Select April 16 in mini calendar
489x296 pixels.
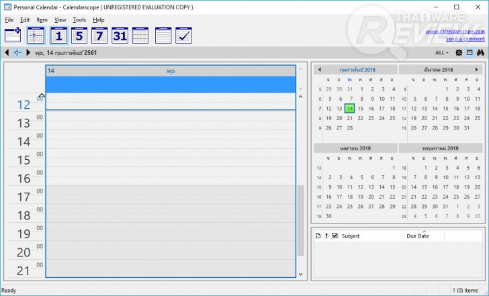click(328, 197)
